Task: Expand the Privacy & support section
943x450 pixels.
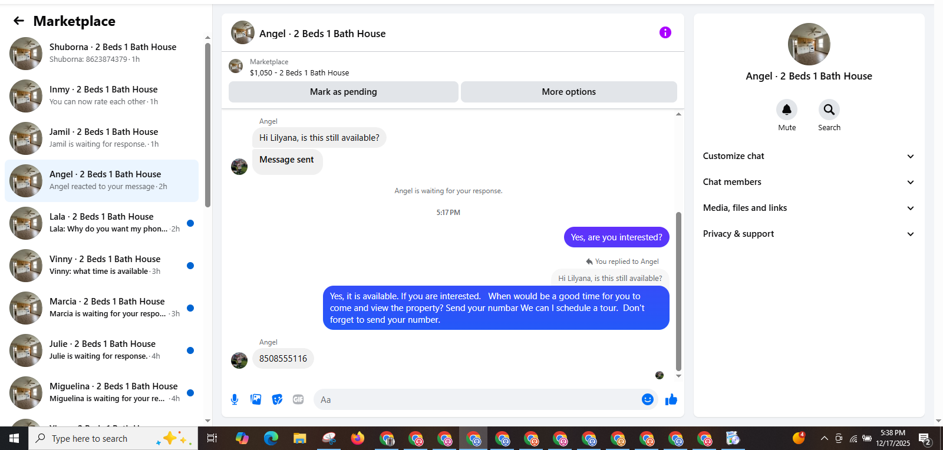Action: (809, 234)
